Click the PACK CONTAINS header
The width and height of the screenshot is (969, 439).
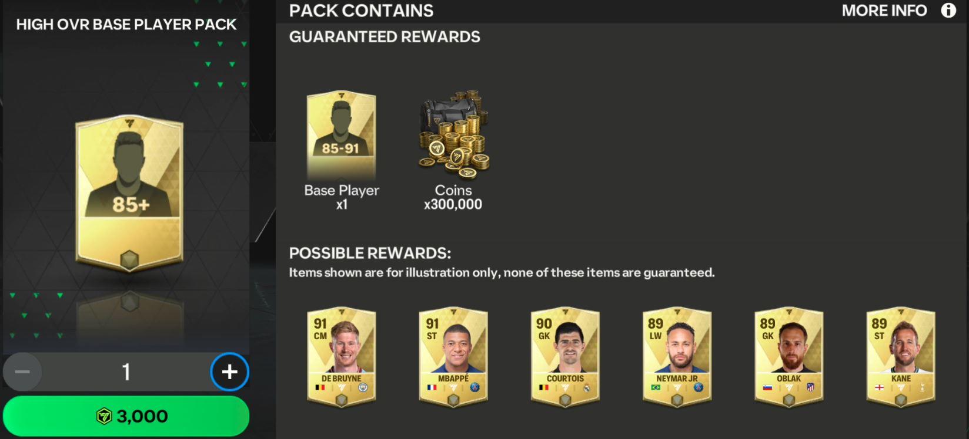click(361, 11)
